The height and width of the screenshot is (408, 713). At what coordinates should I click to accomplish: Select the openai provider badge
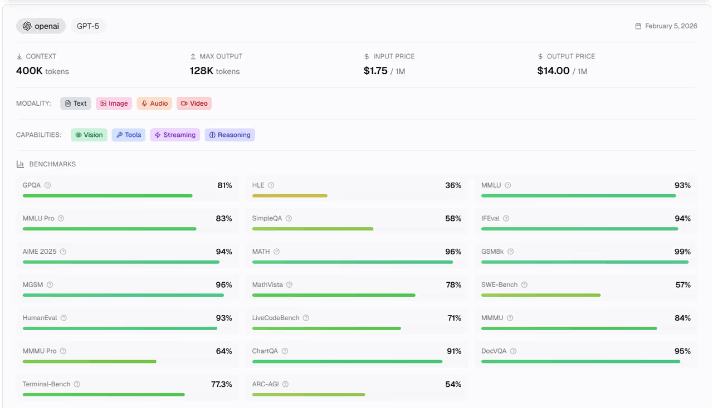pyautogui.click(x=41, y=26)
